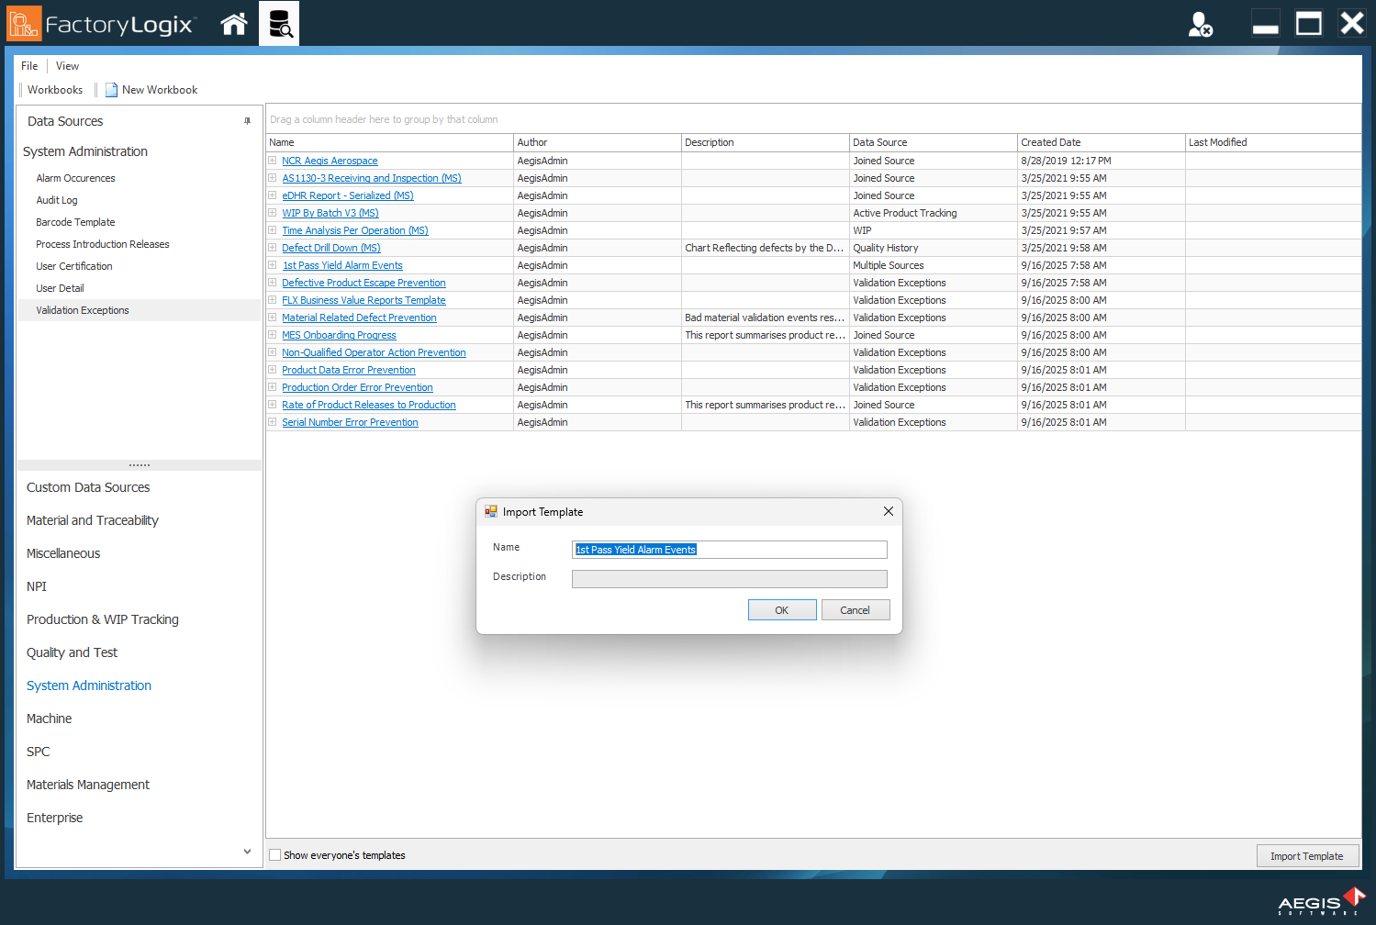This screenshot has width=1376, height=925.
Task: Select the Validation Exceptions entry in System Administration
Action: point(82,310)
